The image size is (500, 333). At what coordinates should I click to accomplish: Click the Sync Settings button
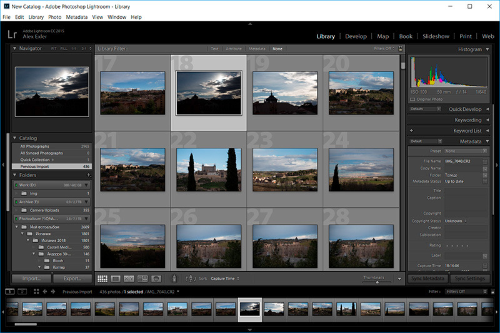click(471, 279)
